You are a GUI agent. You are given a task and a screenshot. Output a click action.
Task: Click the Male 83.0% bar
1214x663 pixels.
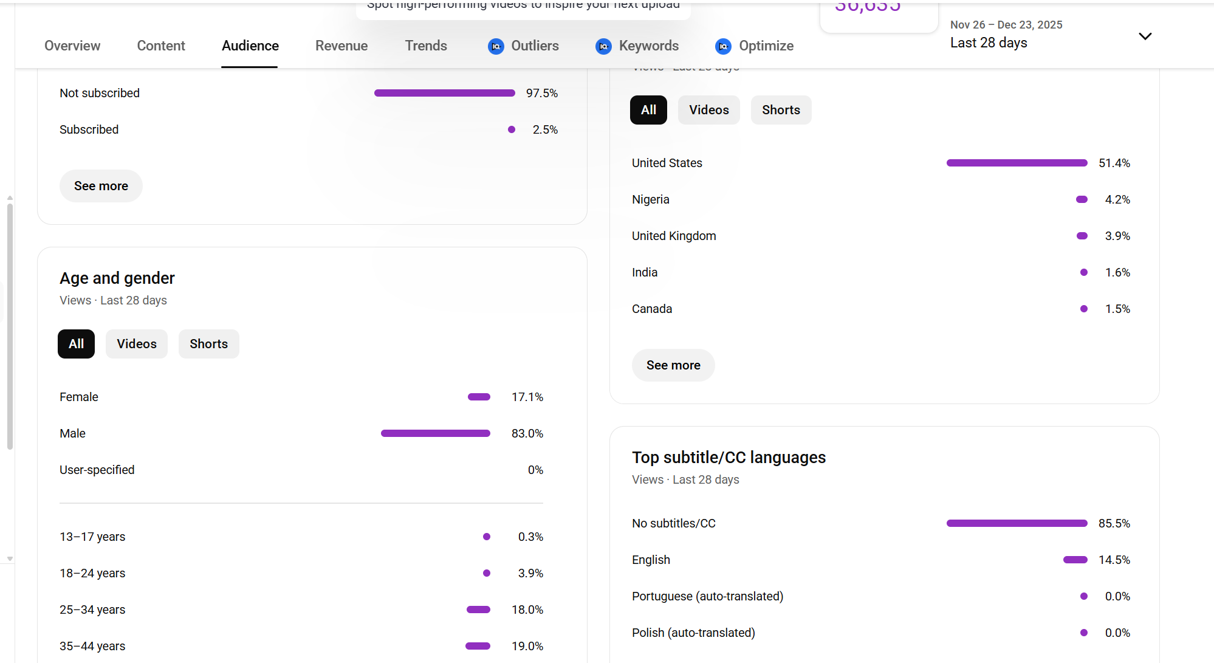[435, 433]
